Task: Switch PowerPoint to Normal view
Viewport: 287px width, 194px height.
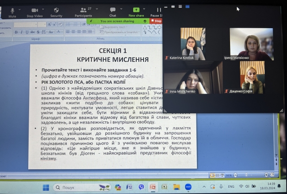Action: point(213,175)
